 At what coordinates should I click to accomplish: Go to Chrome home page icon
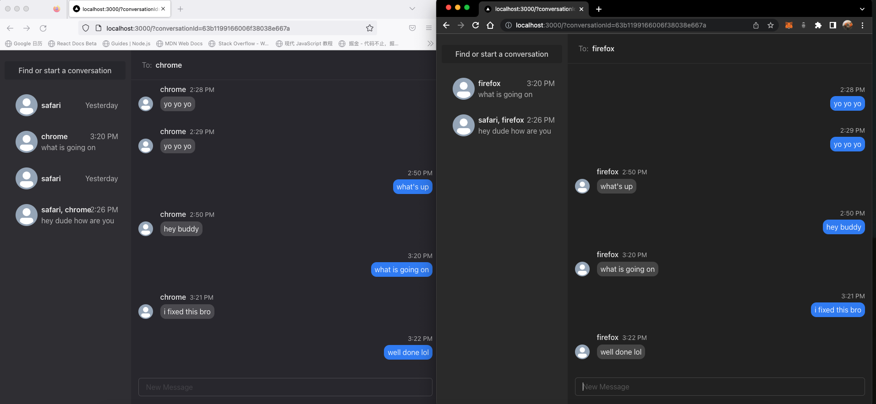490,25
